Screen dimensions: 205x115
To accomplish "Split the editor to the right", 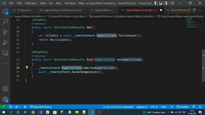I will 194,10.
